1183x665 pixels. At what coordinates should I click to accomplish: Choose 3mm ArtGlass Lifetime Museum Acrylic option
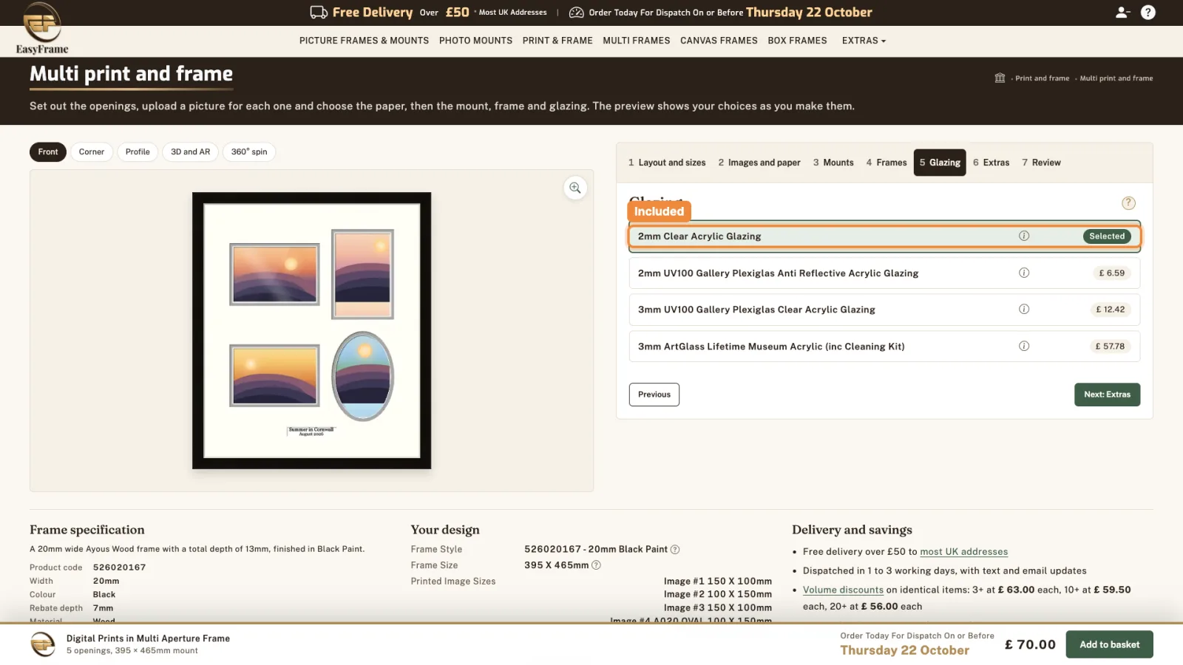pos(884,346)
